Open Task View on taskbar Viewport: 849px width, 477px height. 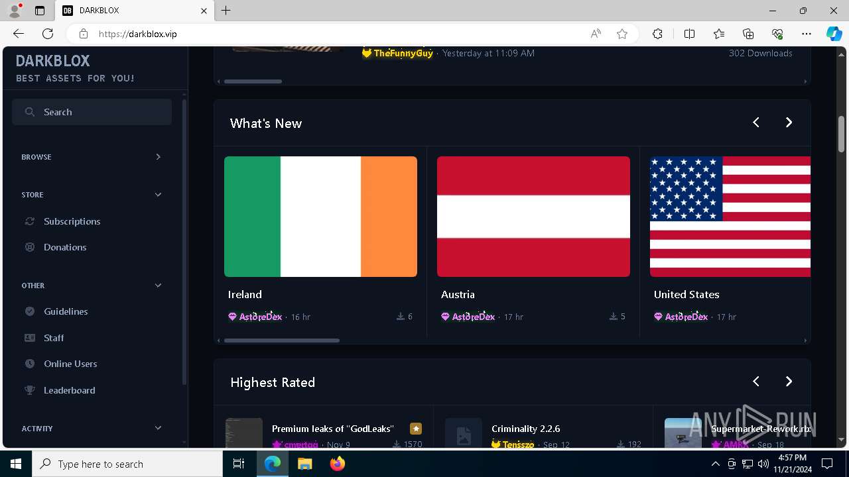point(239,464)
